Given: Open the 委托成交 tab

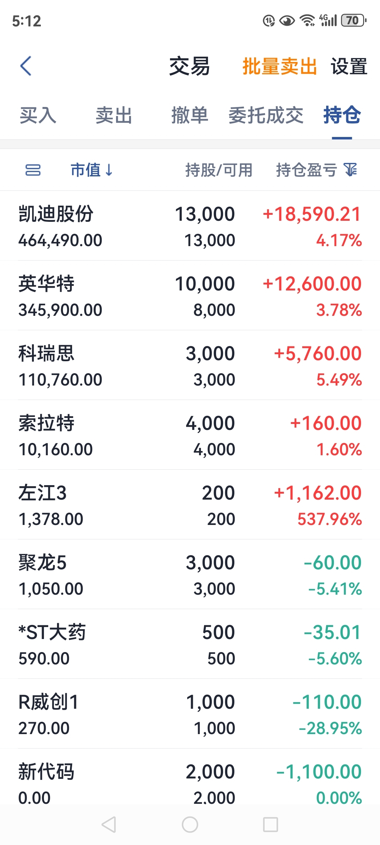Looking at the screenshot, I should pyautogui.click(x=266, y=115).
